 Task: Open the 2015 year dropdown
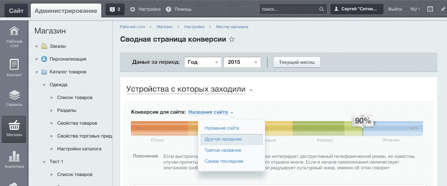pyautogui.click(x=242, y=62)
